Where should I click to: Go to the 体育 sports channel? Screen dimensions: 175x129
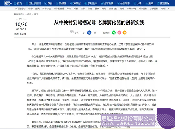point(90,9)
